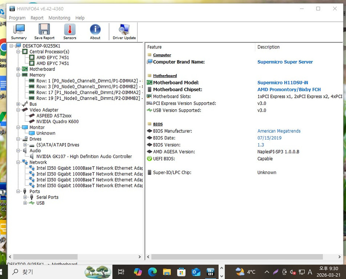
Task: Click the HWiNFO taskbar icon
Action: [210, 272]
